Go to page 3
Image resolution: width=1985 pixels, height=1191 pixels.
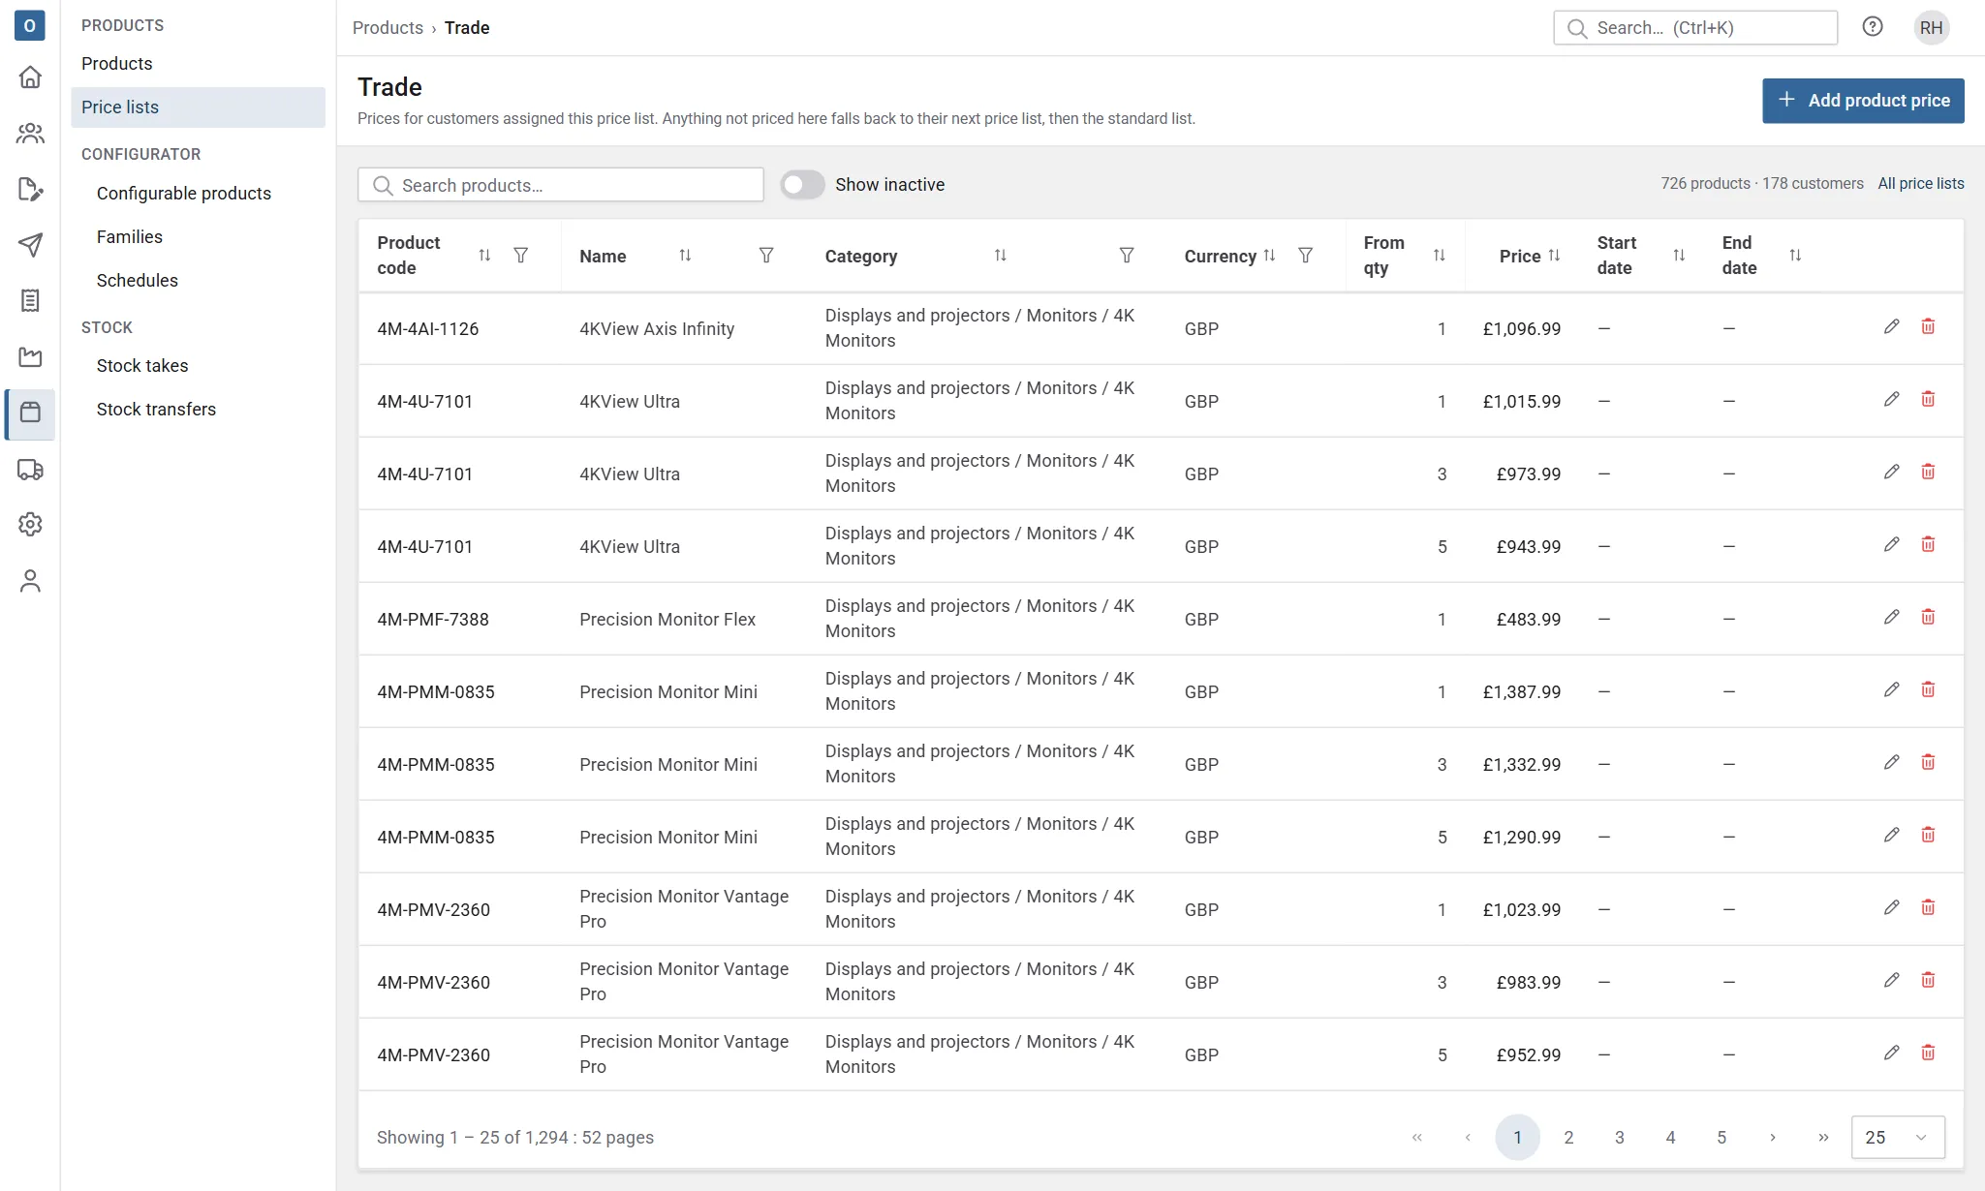coord(1620,1137)
